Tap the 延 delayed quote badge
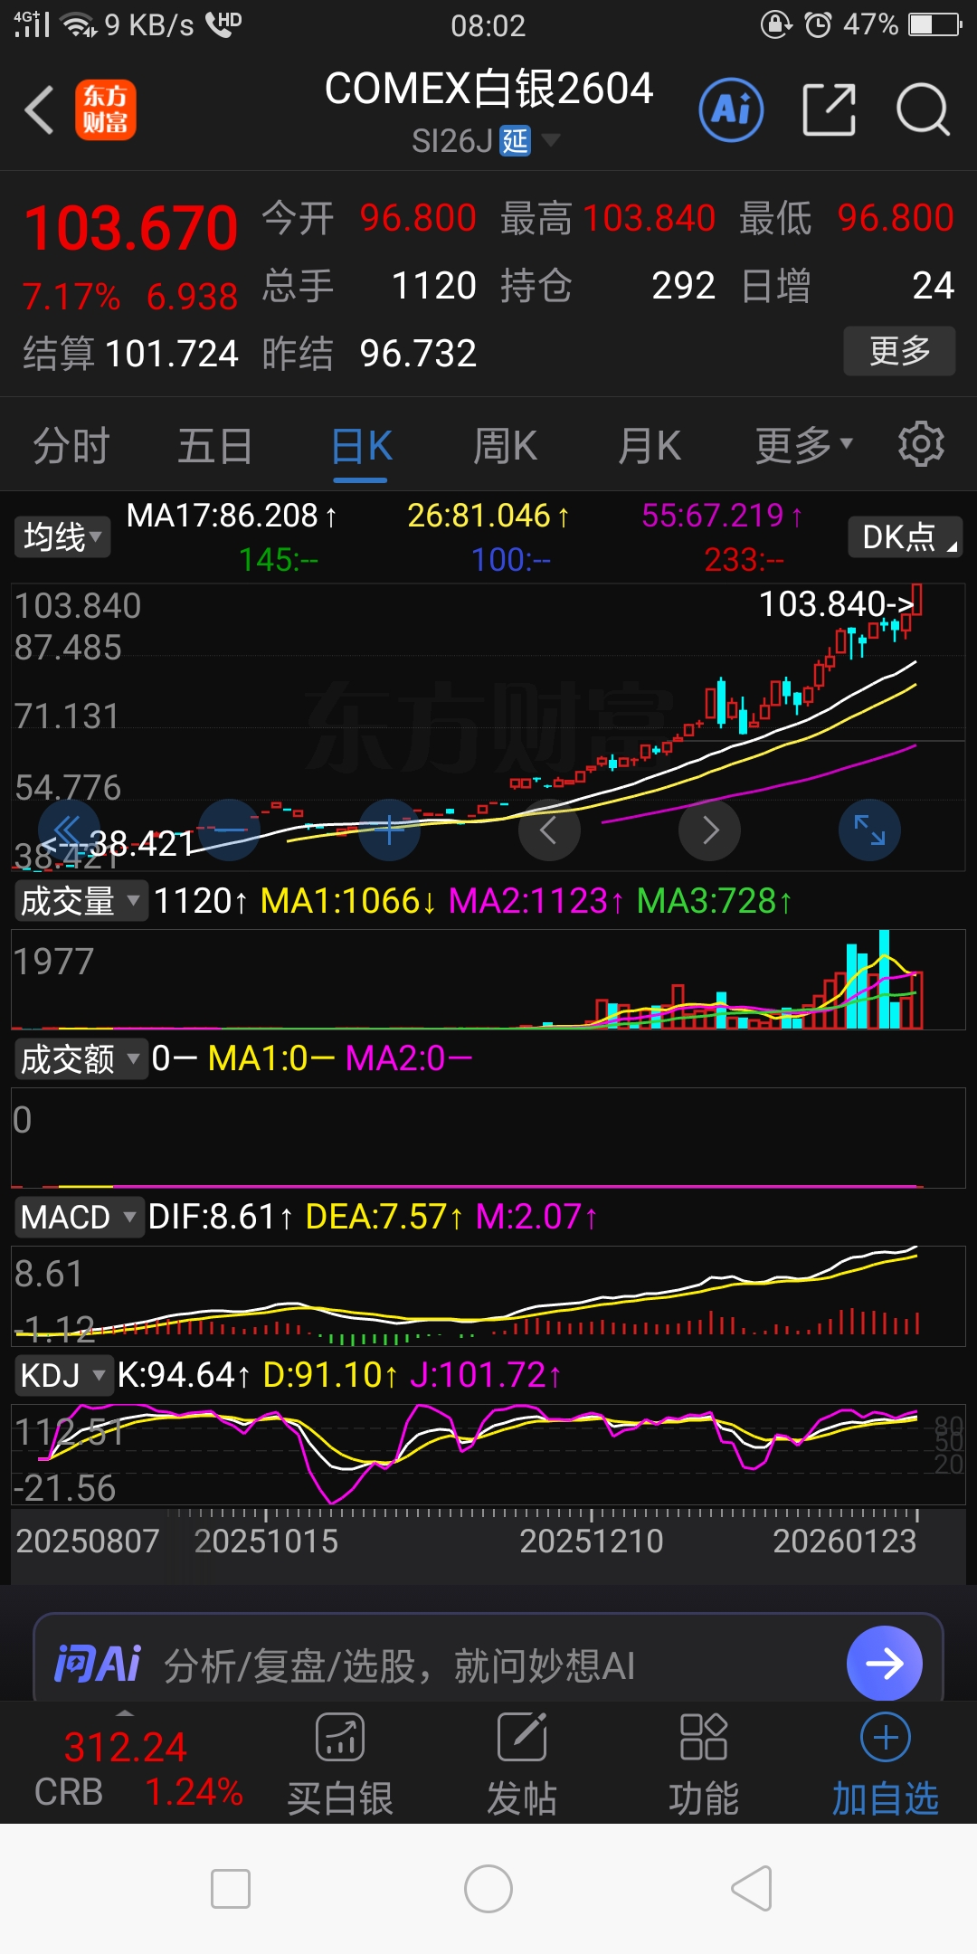 (516, 141)
